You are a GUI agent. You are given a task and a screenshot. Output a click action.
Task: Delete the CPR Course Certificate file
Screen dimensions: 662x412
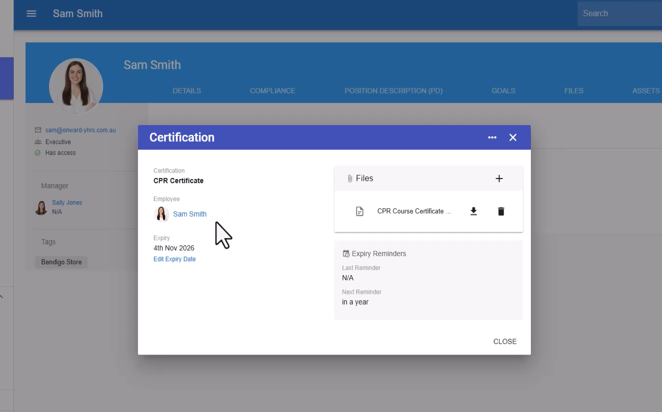coord(501,211)
